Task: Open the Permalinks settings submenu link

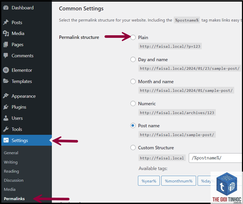Action: 14,199
